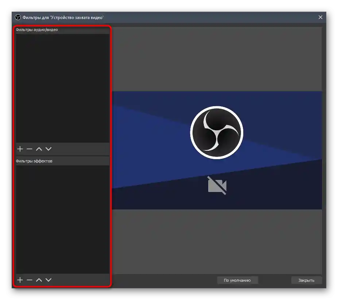338x300 pixels.
Task: Click the empty 'Фильтры эффектов' list
Action: coord(62,219)
